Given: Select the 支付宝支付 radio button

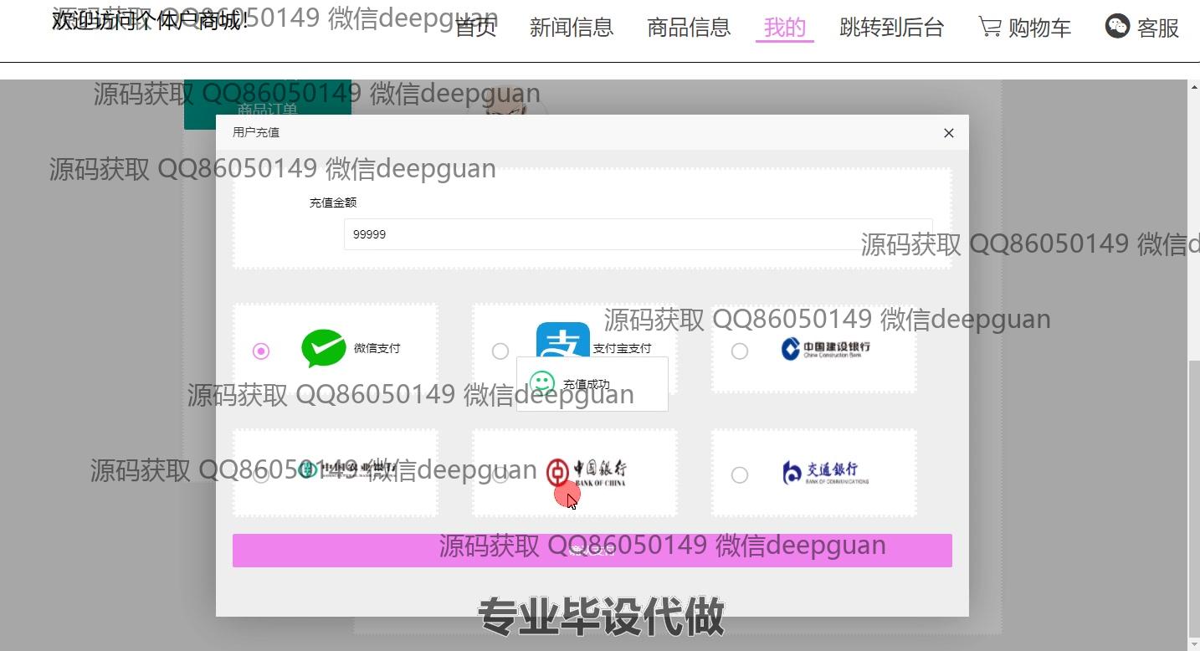Looking at the screenshot, I should click(500, 351).
